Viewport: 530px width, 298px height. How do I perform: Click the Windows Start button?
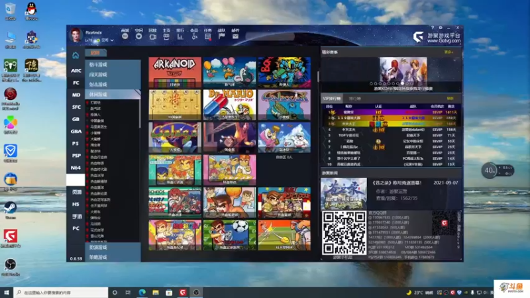click(x=7, y=292)
